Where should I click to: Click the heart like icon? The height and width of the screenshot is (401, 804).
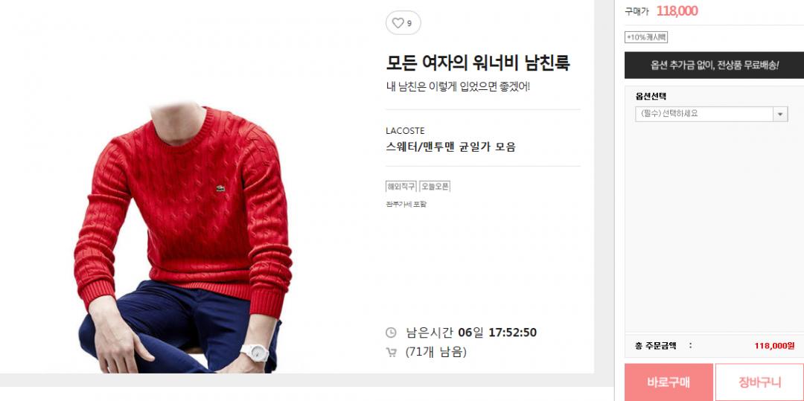[398, 23]
